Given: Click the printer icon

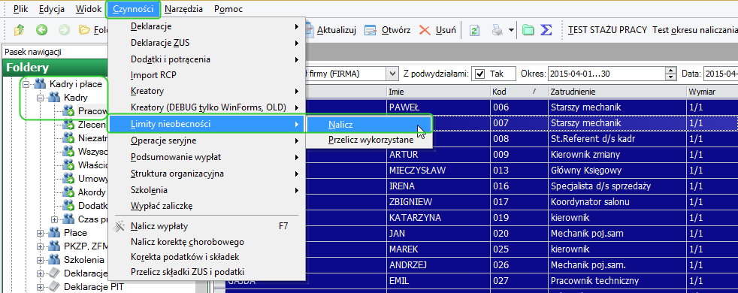Looking at the screenshot, I should [x=498, y=30].
